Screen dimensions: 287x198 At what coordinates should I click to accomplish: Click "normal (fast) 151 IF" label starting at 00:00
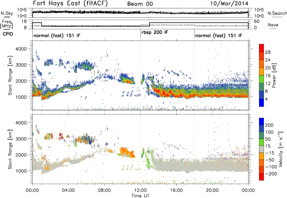(57, 35)
